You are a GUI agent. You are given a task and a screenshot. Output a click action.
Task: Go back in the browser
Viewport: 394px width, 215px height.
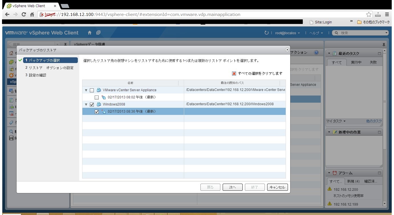pos(7,14)
